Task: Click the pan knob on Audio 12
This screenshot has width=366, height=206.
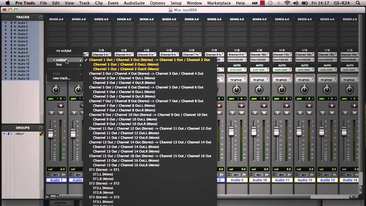Action: [x=305, y=90]
